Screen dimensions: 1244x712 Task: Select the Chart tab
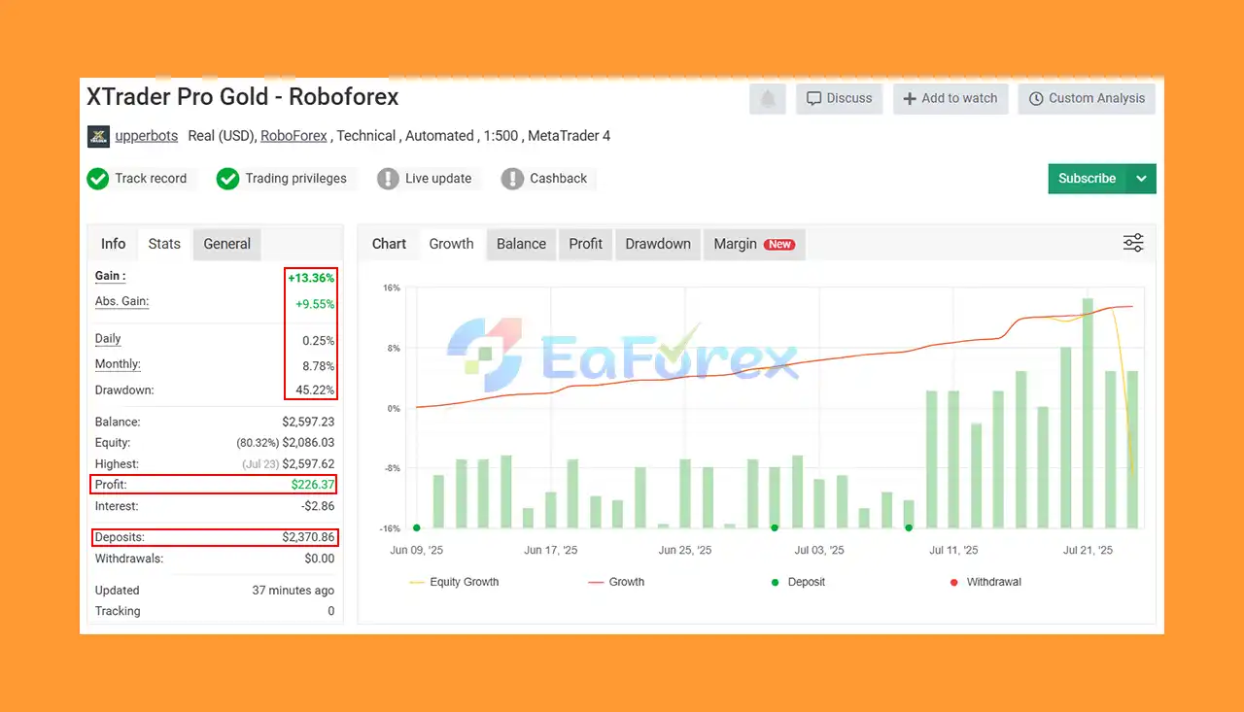click(x=389, y=244)
